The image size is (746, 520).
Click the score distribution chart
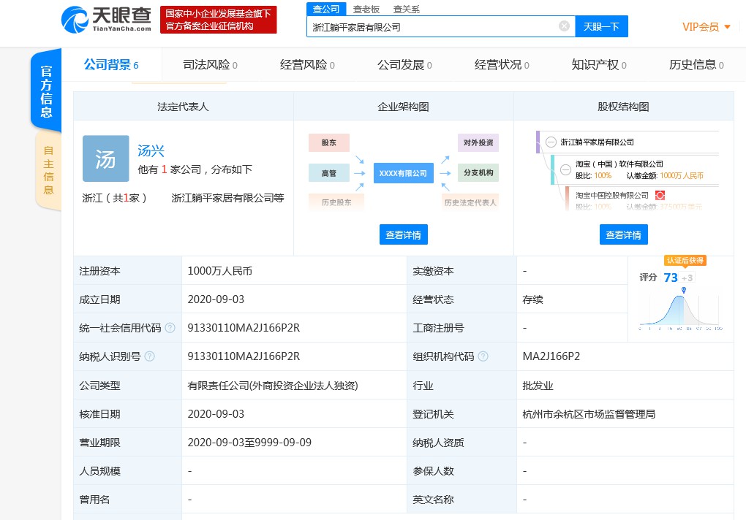point(681,310)
